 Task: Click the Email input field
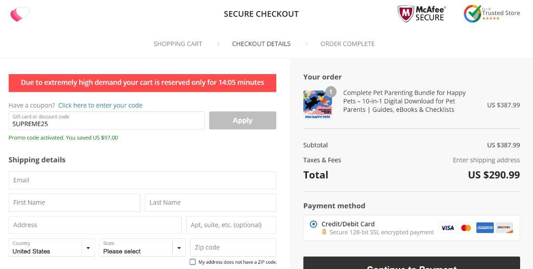(x=142, y=180)
